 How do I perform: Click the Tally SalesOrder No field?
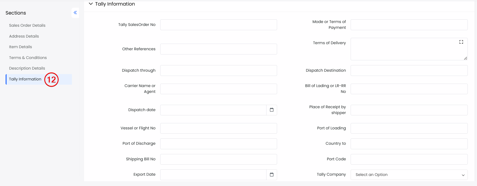[x=218, y=25]
